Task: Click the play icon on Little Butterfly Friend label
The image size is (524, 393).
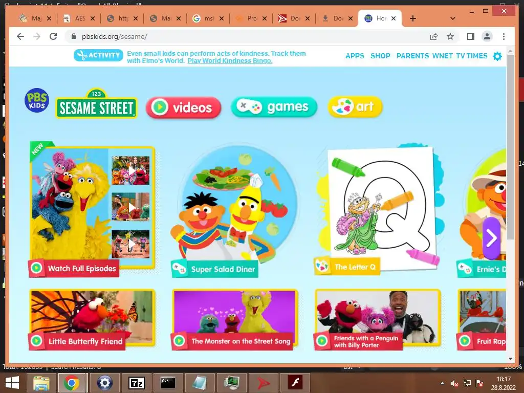Action: (x=36, y=341)
